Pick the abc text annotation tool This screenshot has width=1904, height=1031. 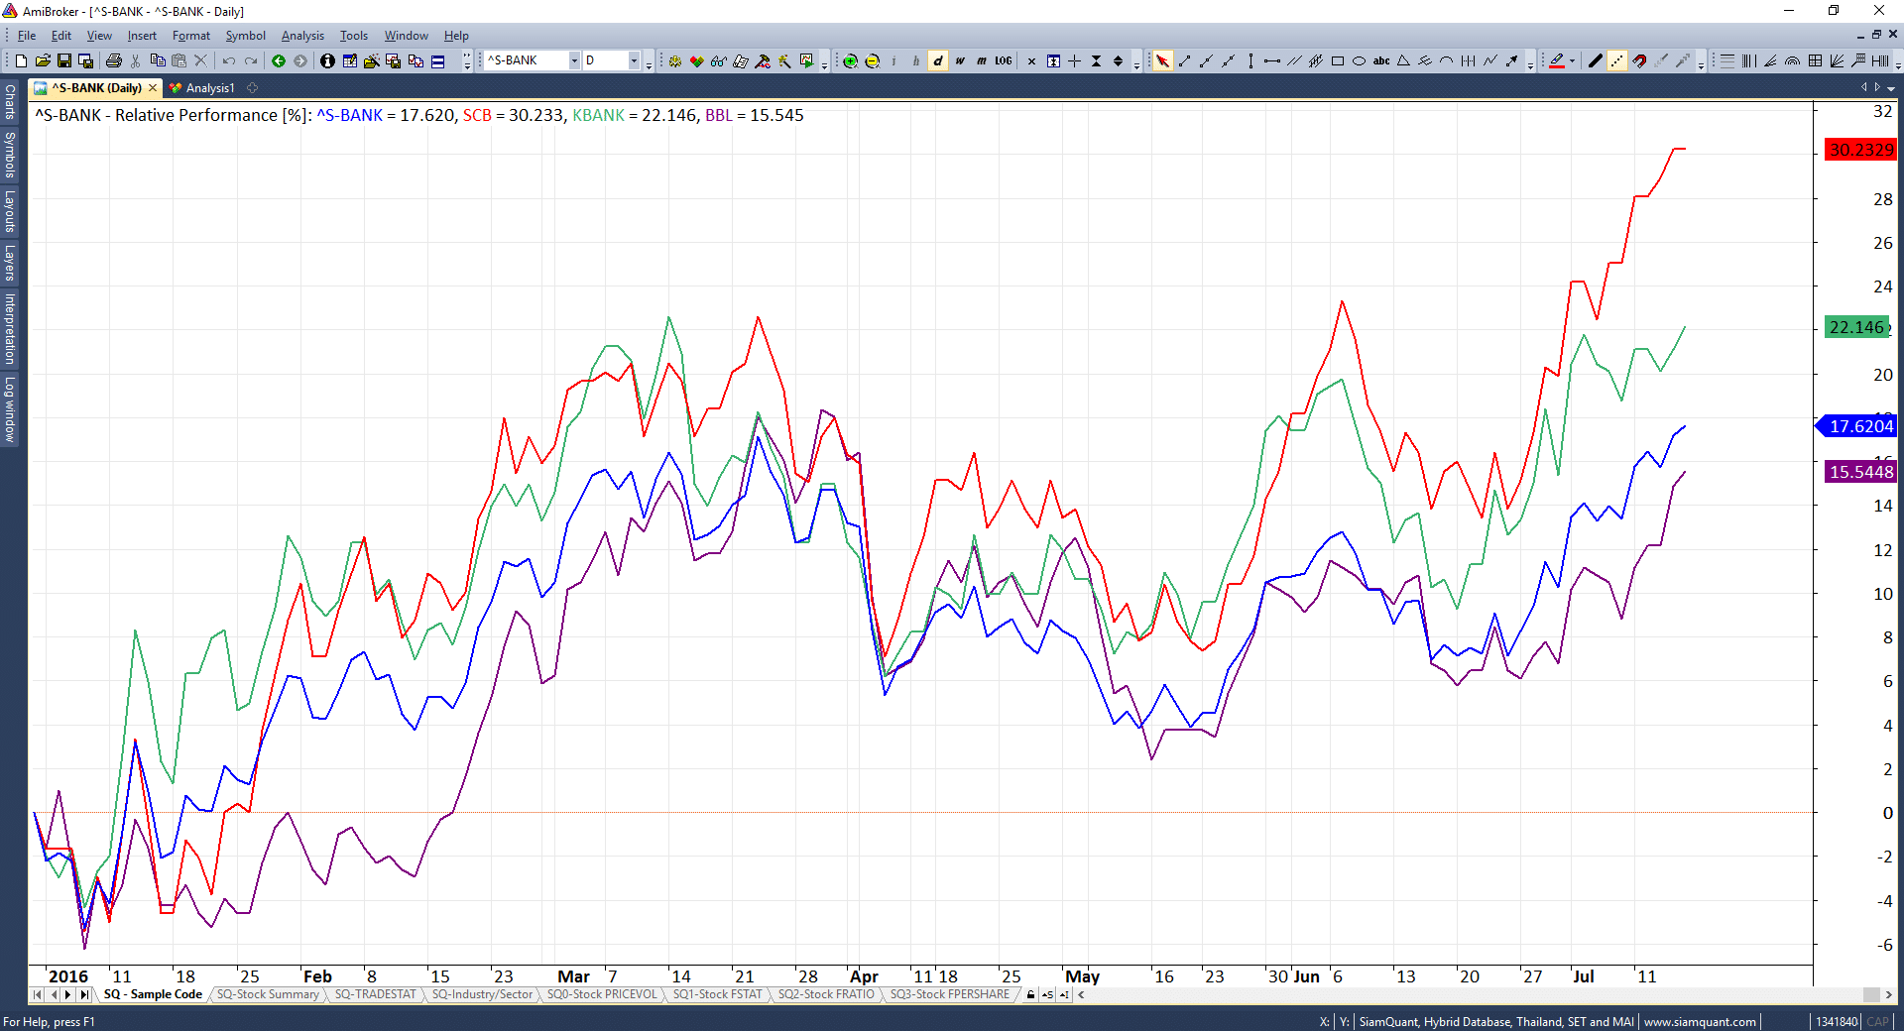1381,61
